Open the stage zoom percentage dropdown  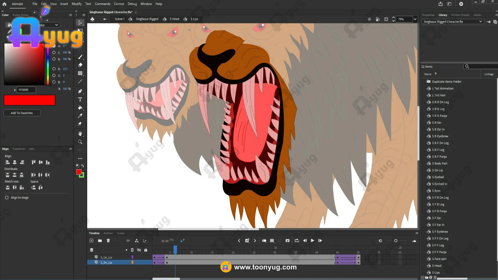[x=415, y=19]
